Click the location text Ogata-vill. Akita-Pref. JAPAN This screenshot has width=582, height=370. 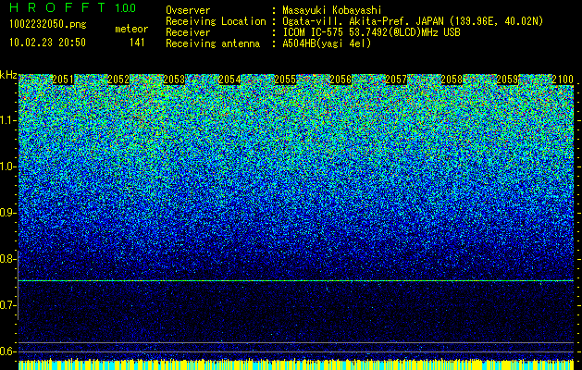pyautogui.click(x=363, y=21)
